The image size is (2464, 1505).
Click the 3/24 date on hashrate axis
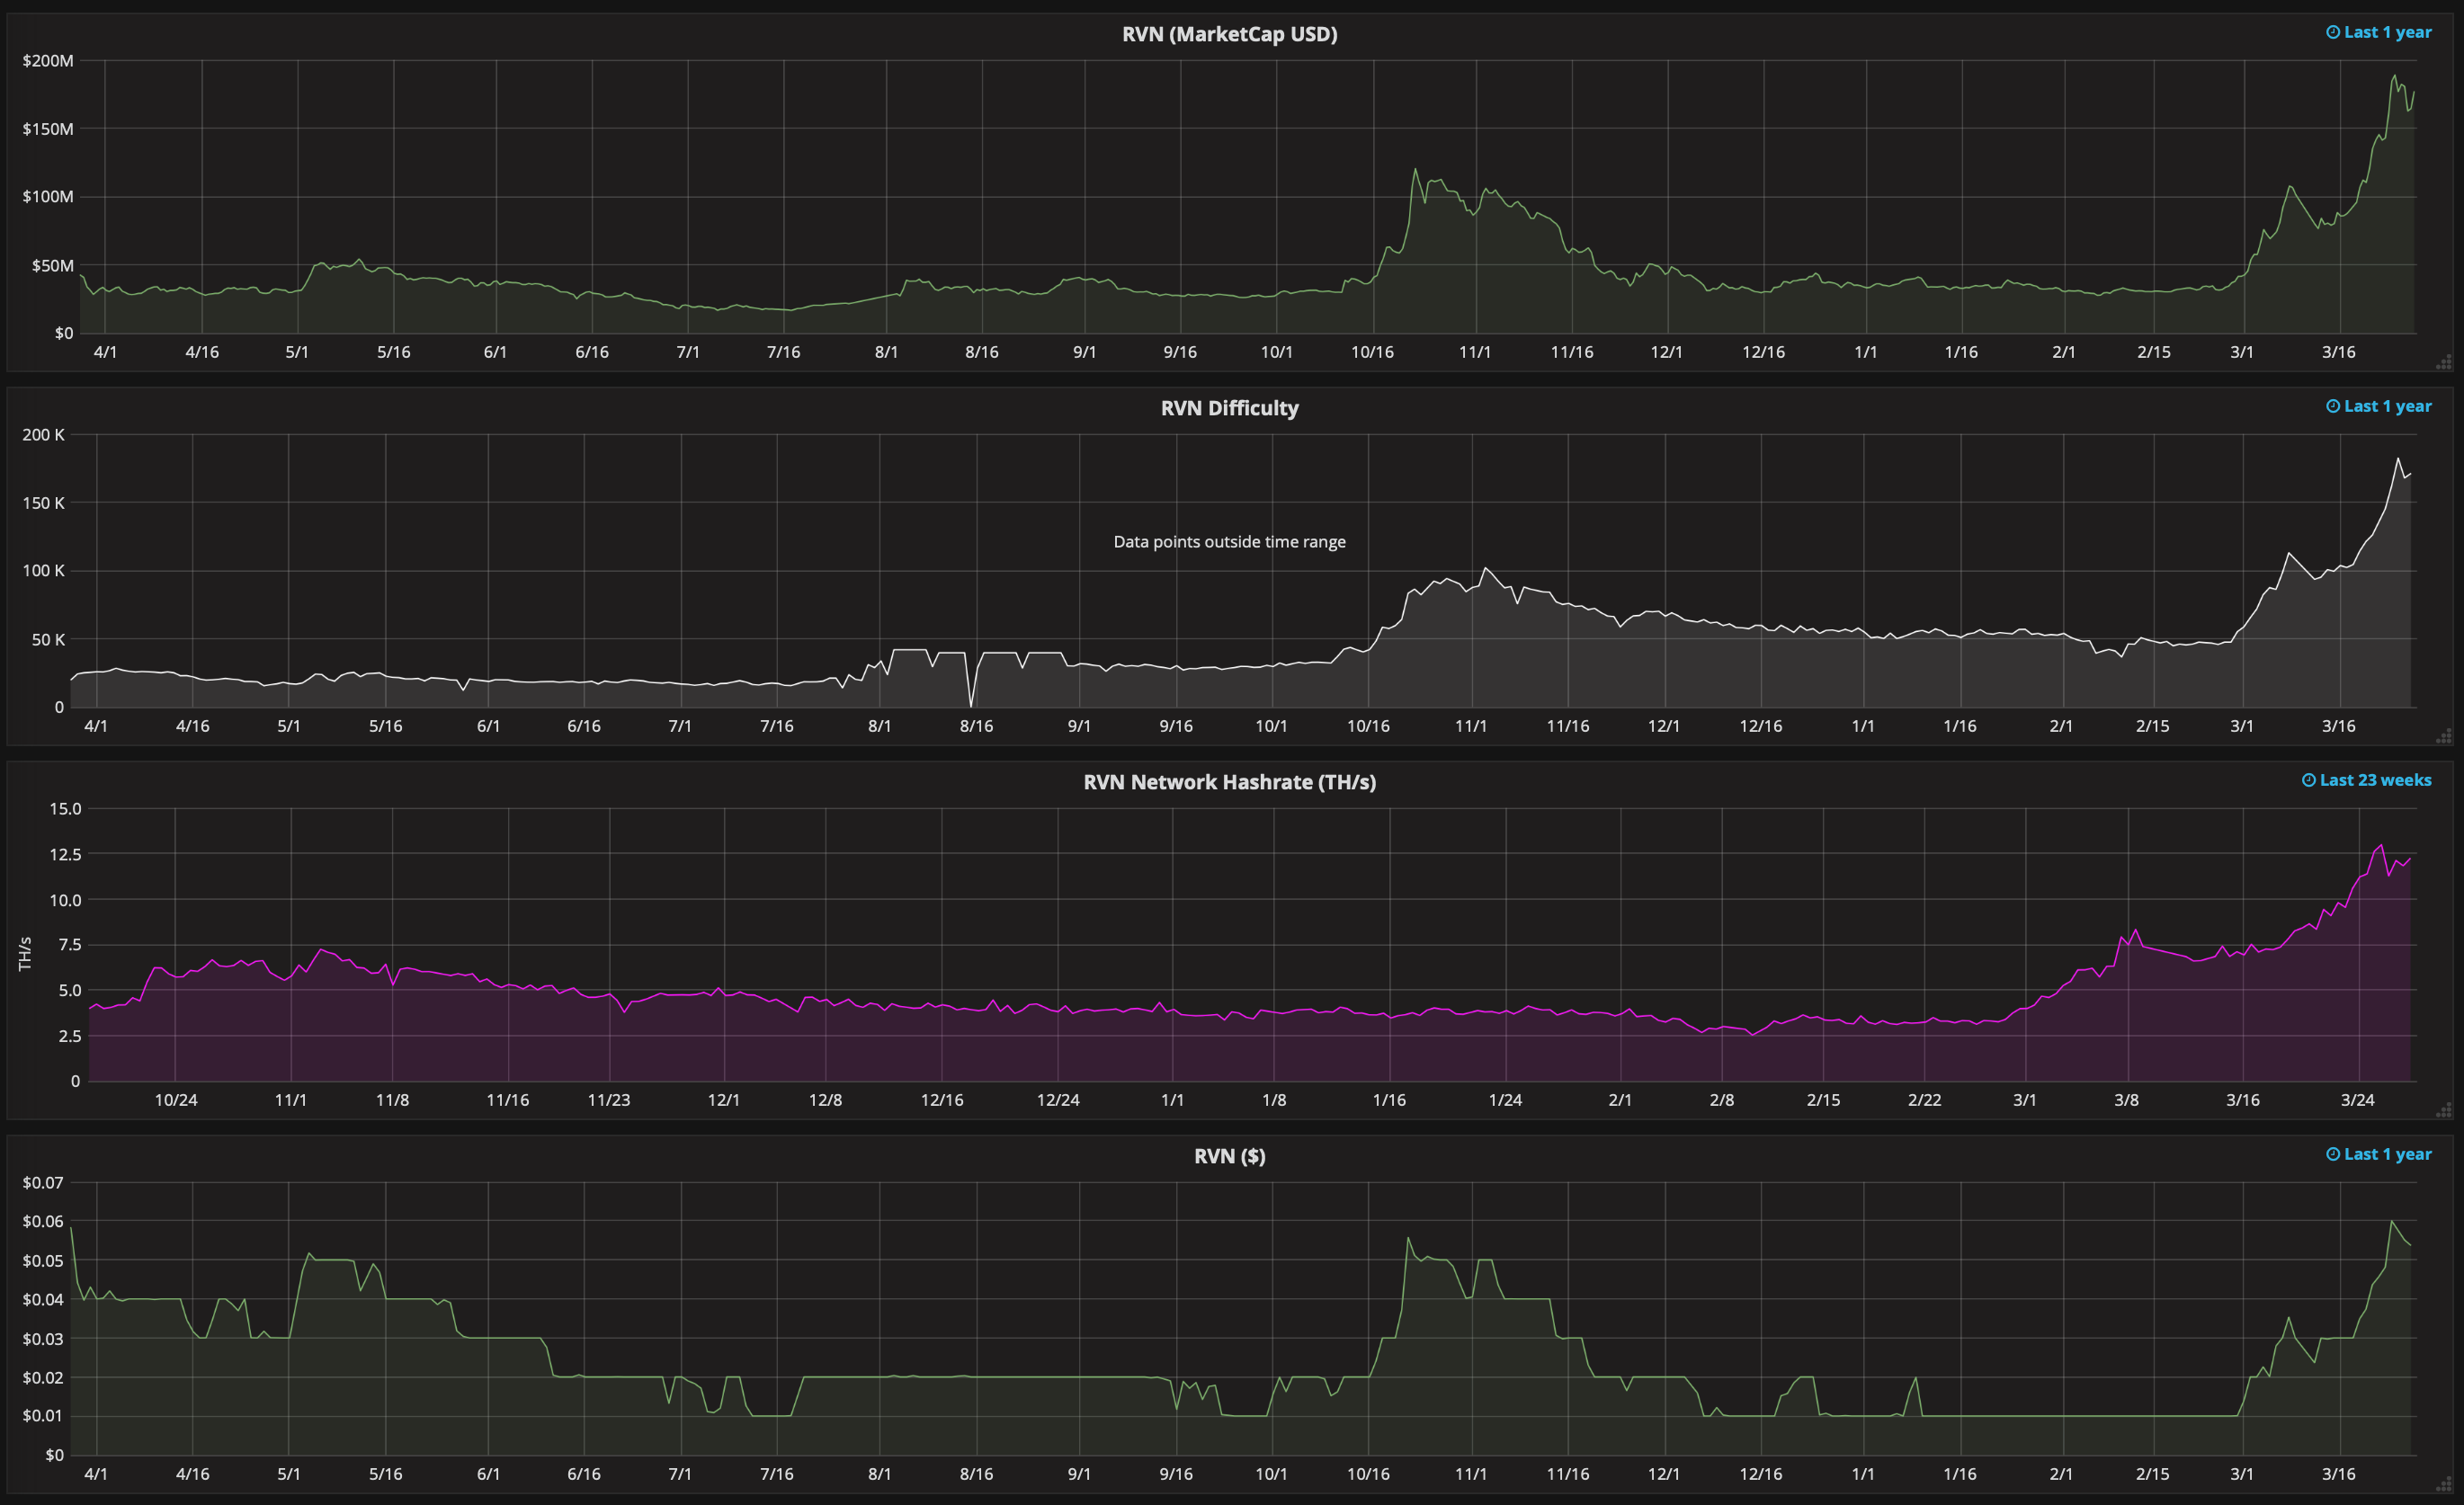(2358, 1100)
